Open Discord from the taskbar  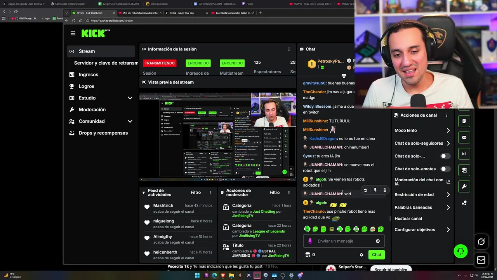pos(300,275)
